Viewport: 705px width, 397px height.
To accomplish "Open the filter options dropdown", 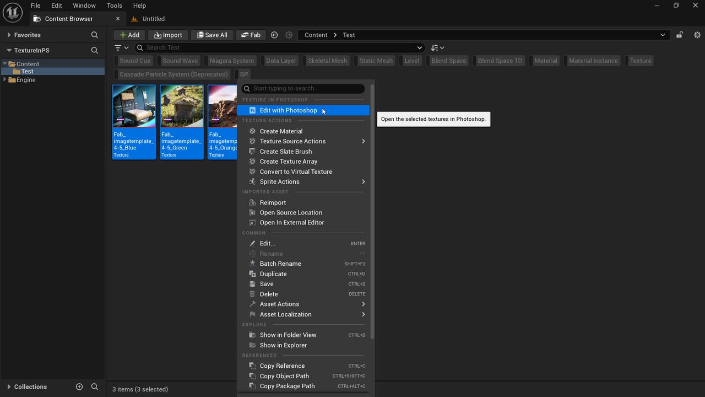I will [x=121, y=48].
